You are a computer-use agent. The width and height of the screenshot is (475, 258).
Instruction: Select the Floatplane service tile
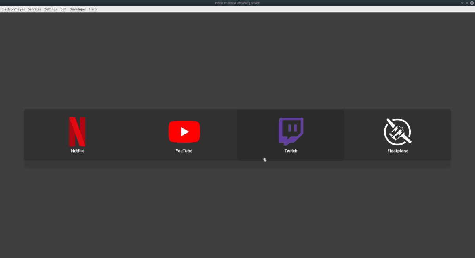[x=398, y=135]
